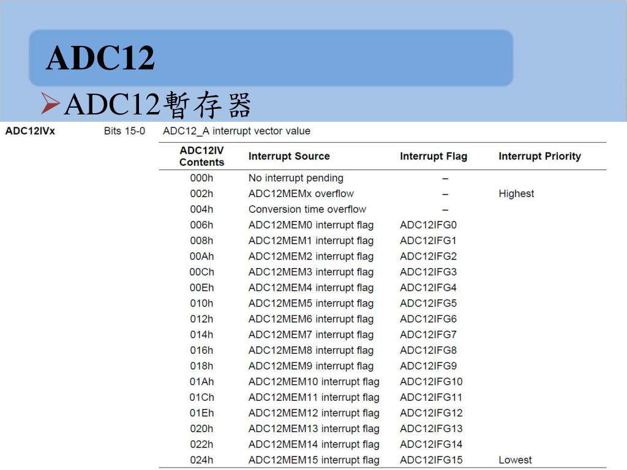Click the ADC12IFG7 flag cell
The height and width of the screenshot is (470, 627).
point(428,335)
